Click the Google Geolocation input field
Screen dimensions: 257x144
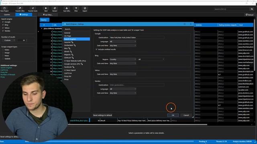coord(137,37)
